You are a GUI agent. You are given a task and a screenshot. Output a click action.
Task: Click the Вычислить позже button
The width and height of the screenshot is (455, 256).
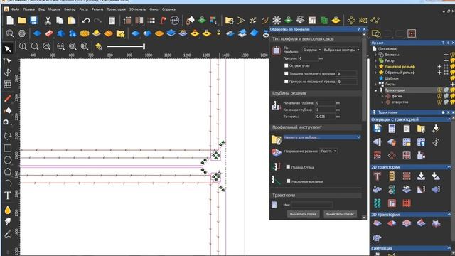tap(303, 214)
